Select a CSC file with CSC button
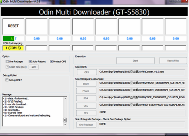189x136 pixels. pos(86,106)
